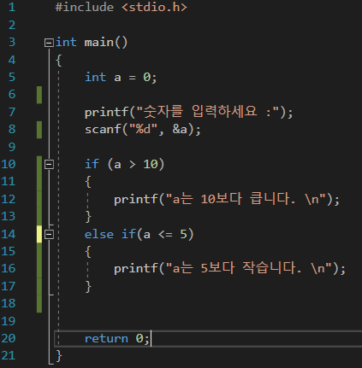Click the yellow change marker on line 14
The height and width of the screenshot is (368, 362).
[x=39, y=234]
